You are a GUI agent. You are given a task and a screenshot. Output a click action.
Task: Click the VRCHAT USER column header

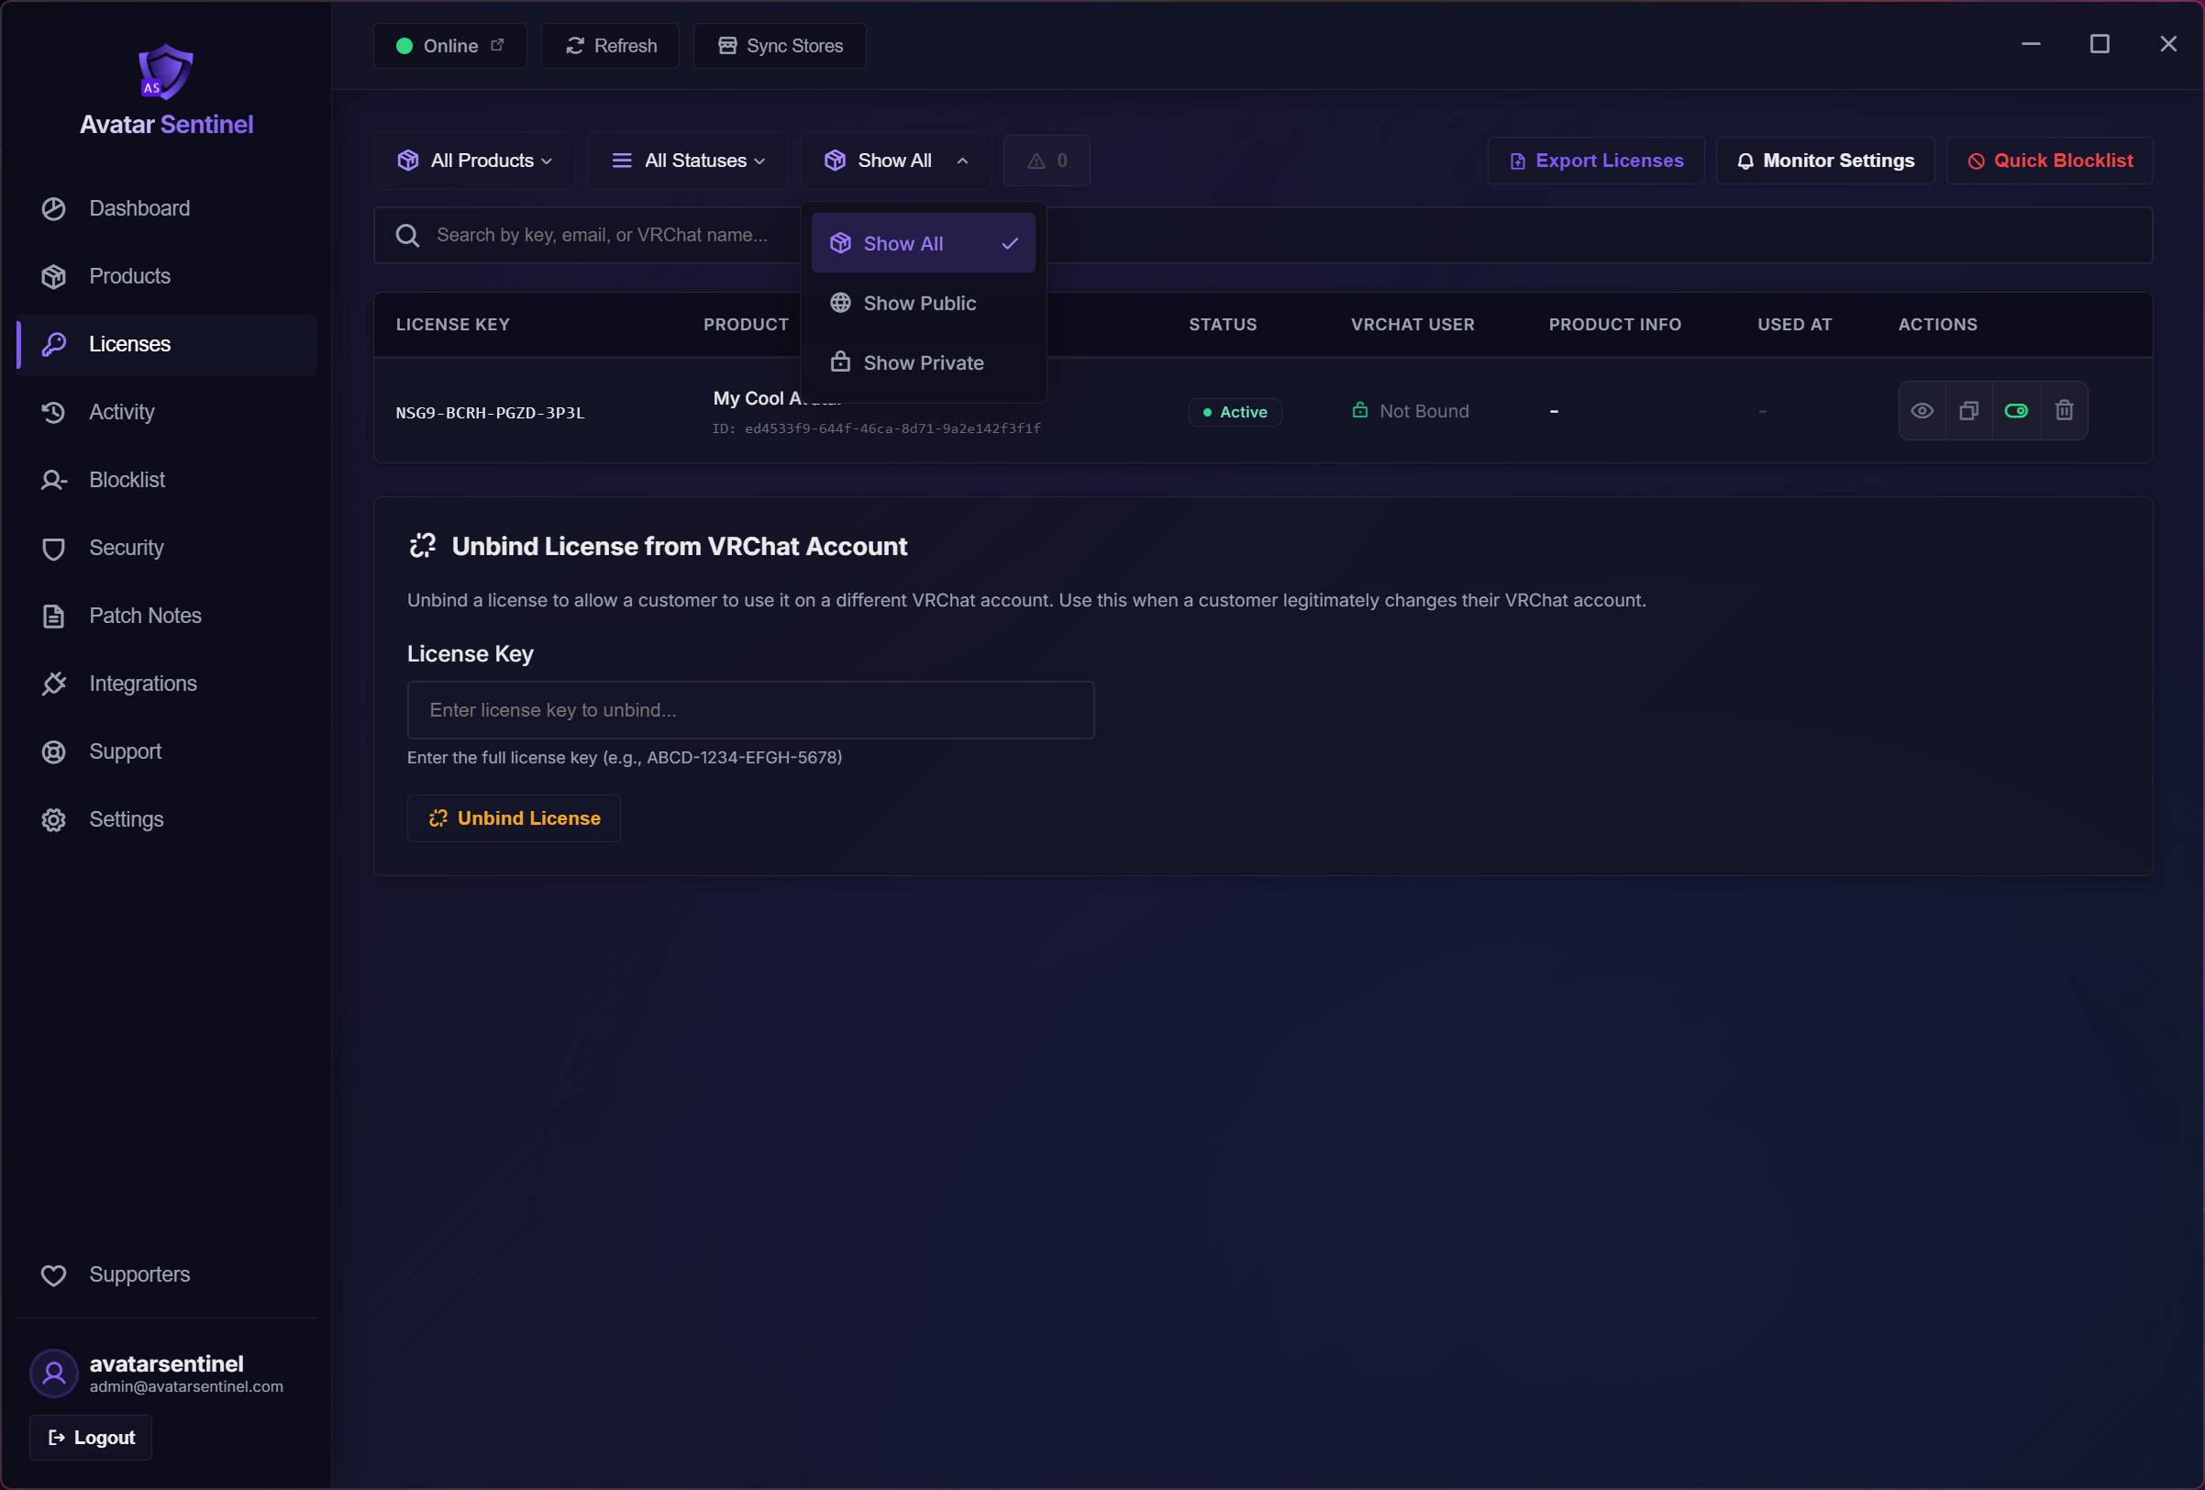click(x=1413, y=325)
